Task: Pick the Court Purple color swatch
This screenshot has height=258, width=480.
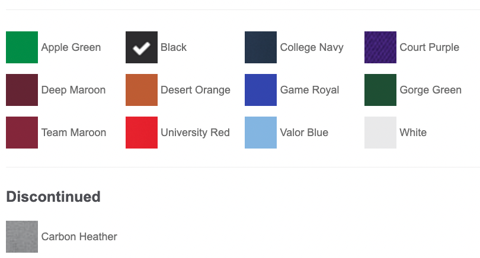Action: [x=380, y=47]
